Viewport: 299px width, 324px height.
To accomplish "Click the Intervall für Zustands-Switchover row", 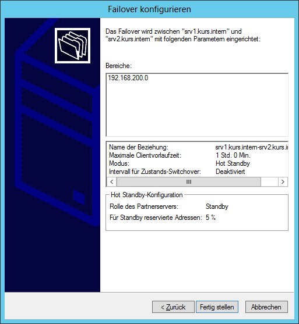I will pyautogui.click(x=198, y=172).
